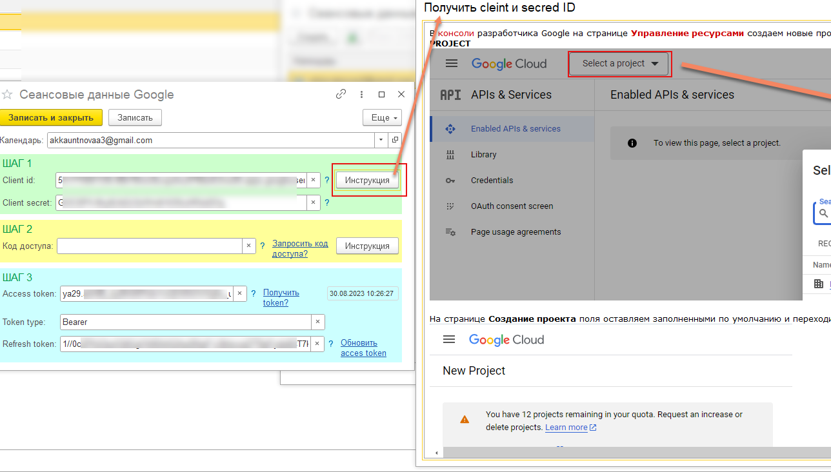
Task: Open the Календарь value via open icon
Action: pos(394,140)
